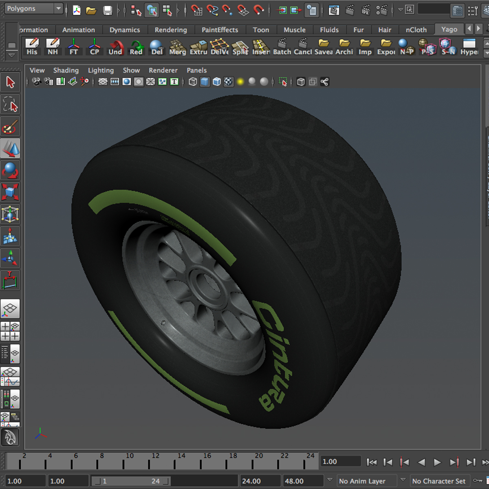Open the Polygons menu set dropdown

pos(33,9)
